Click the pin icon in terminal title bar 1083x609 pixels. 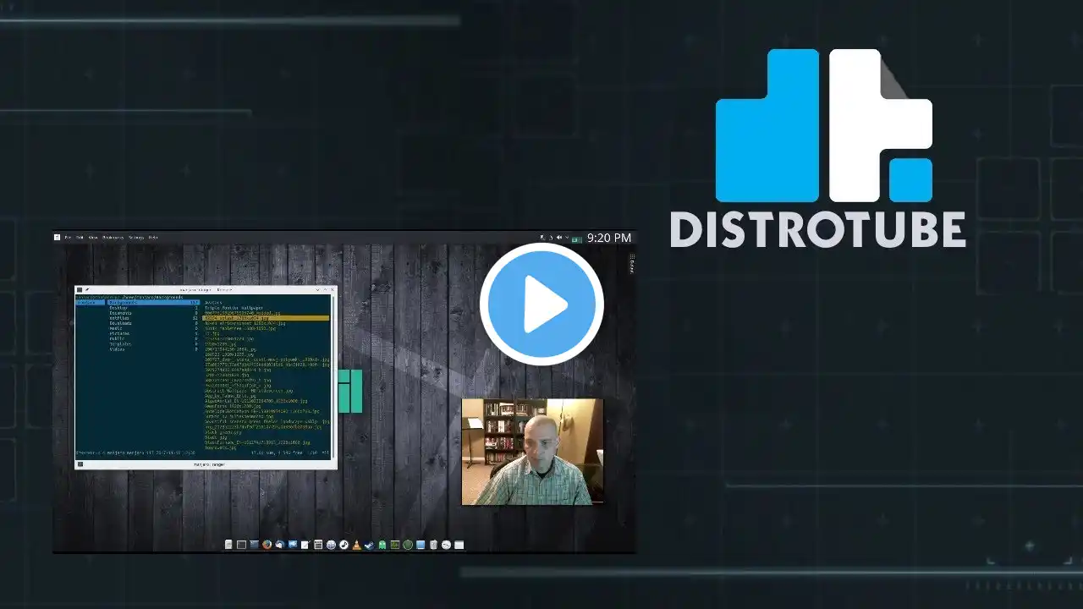(87, 289)
